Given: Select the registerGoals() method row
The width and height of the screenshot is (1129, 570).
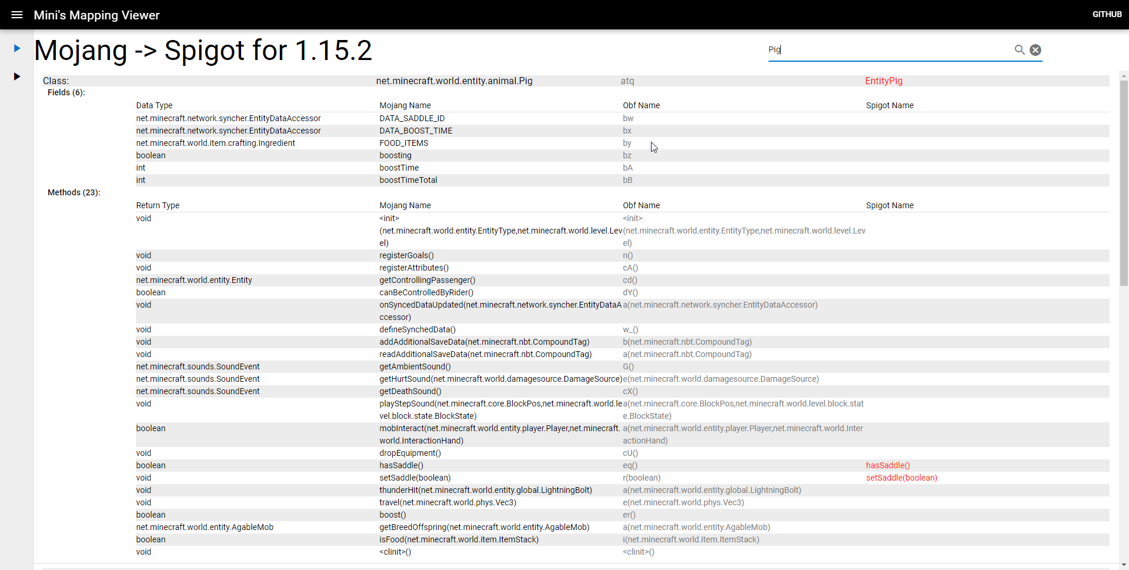Looking at the screenshot, I should coord(406,255).
